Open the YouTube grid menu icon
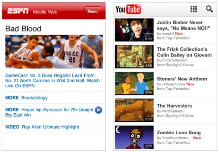The height and width of the screenshot is (152, 219). pos(194,9)
